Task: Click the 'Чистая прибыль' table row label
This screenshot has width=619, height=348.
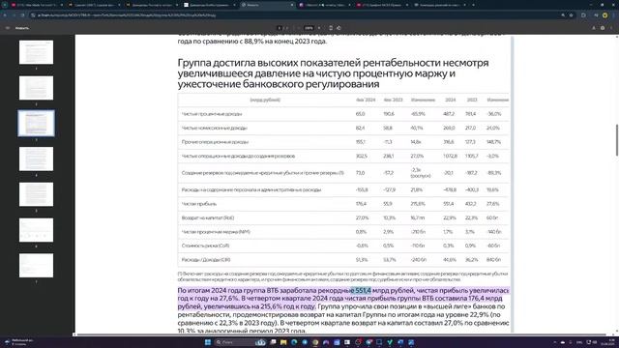Action: pos(199,204)
